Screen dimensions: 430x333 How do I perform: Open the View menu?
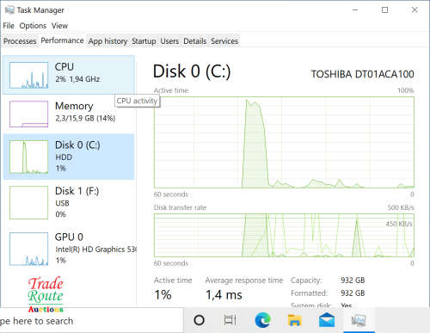59,26
